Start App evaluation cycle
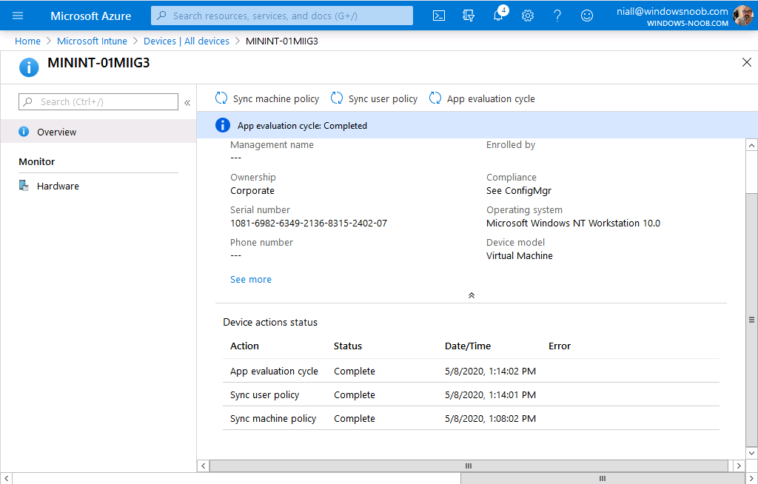The image size is (758, 484). (x=482, y=98)
